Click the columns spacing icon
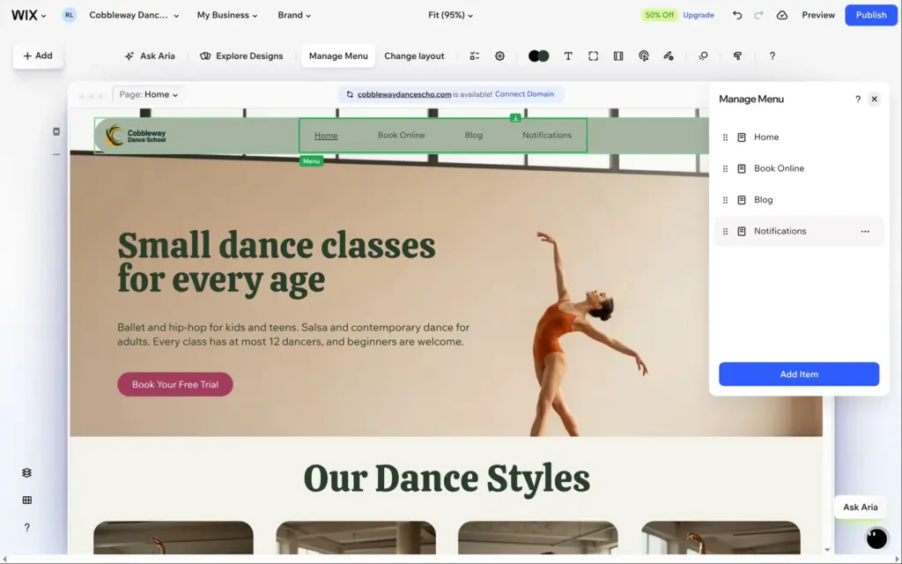902x564 pixels. click(618, 56)
